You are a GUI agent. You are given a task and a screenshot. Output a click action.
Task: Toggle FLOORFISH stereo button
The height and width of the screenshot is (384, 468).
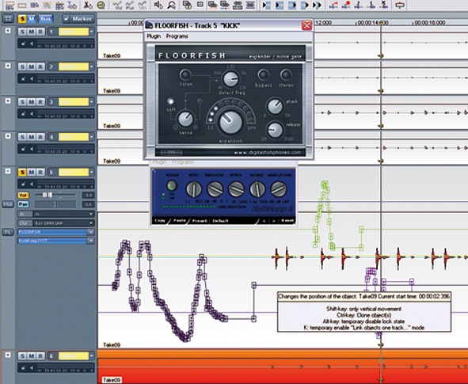point(285,74)
